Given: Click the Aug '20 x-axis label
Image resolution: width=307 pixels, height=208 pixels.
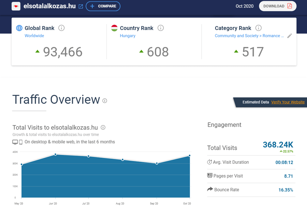Looking at the screenshot, I should coord(120,204).
